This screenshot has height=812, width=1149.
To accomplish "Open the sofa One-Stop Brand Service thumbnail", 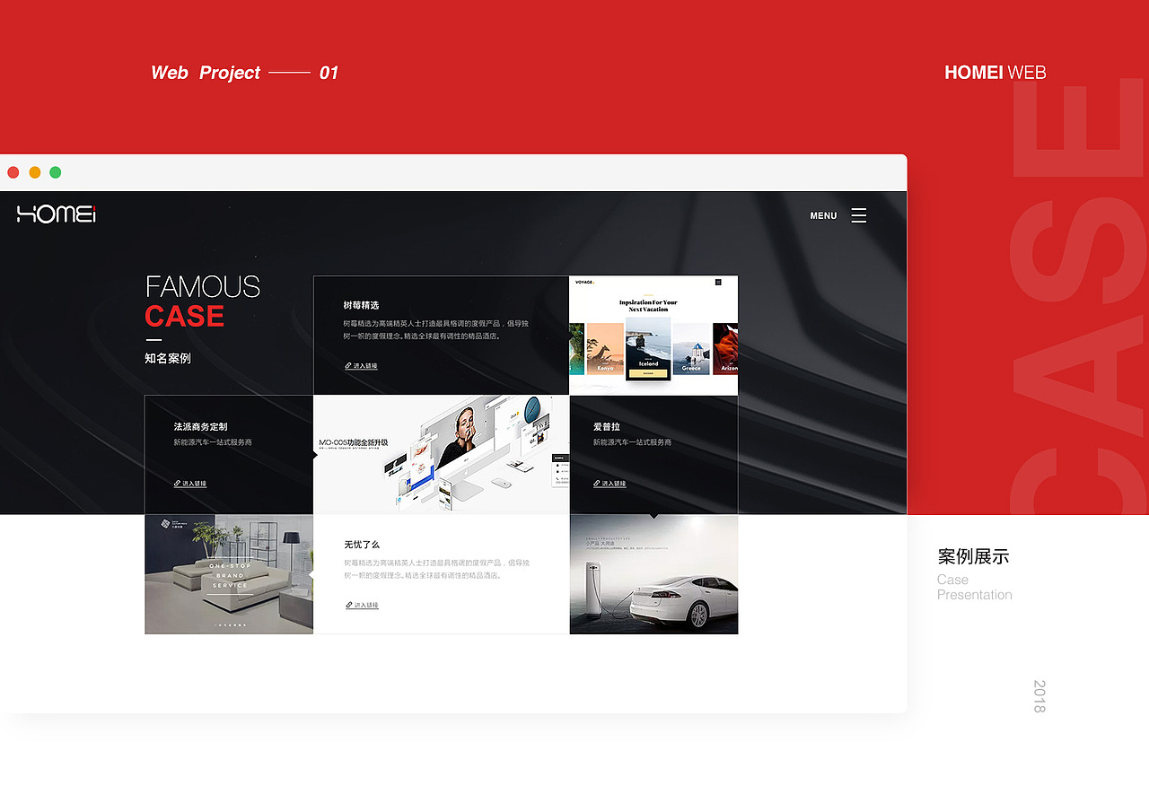I will (229, 574).
